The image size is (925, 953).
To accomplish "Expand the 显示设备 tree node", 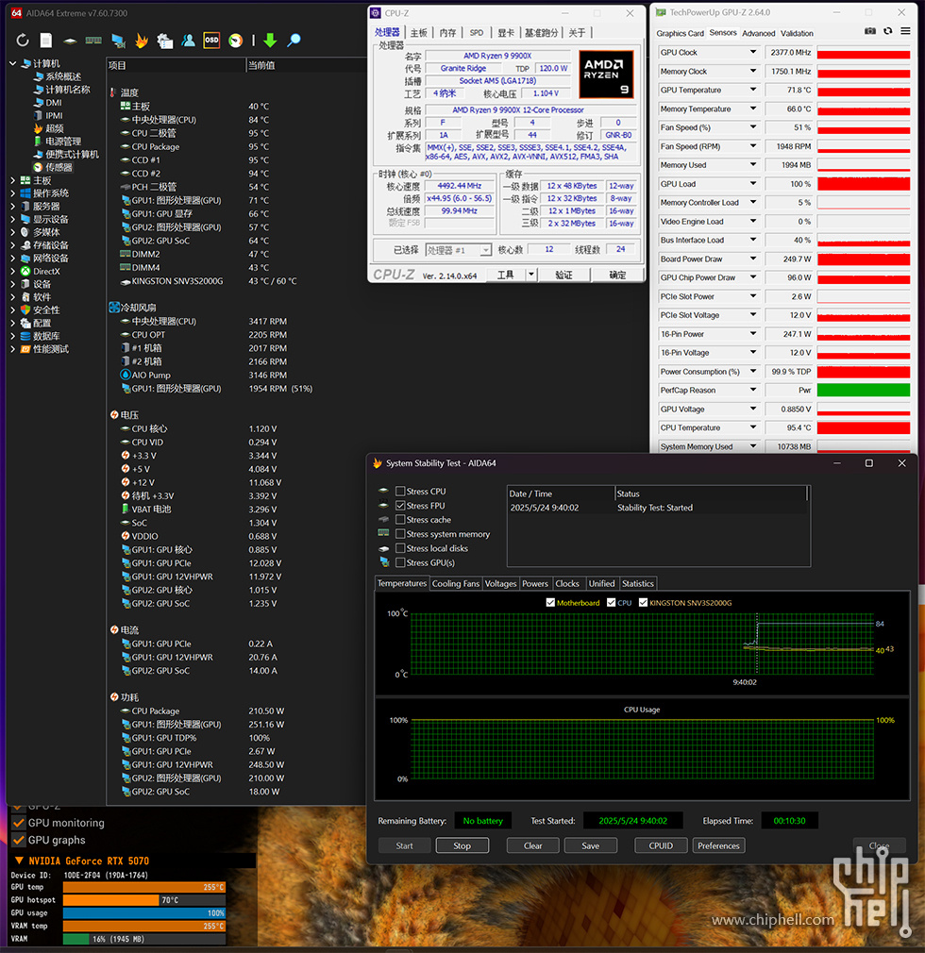I will [x=13, y=220].
